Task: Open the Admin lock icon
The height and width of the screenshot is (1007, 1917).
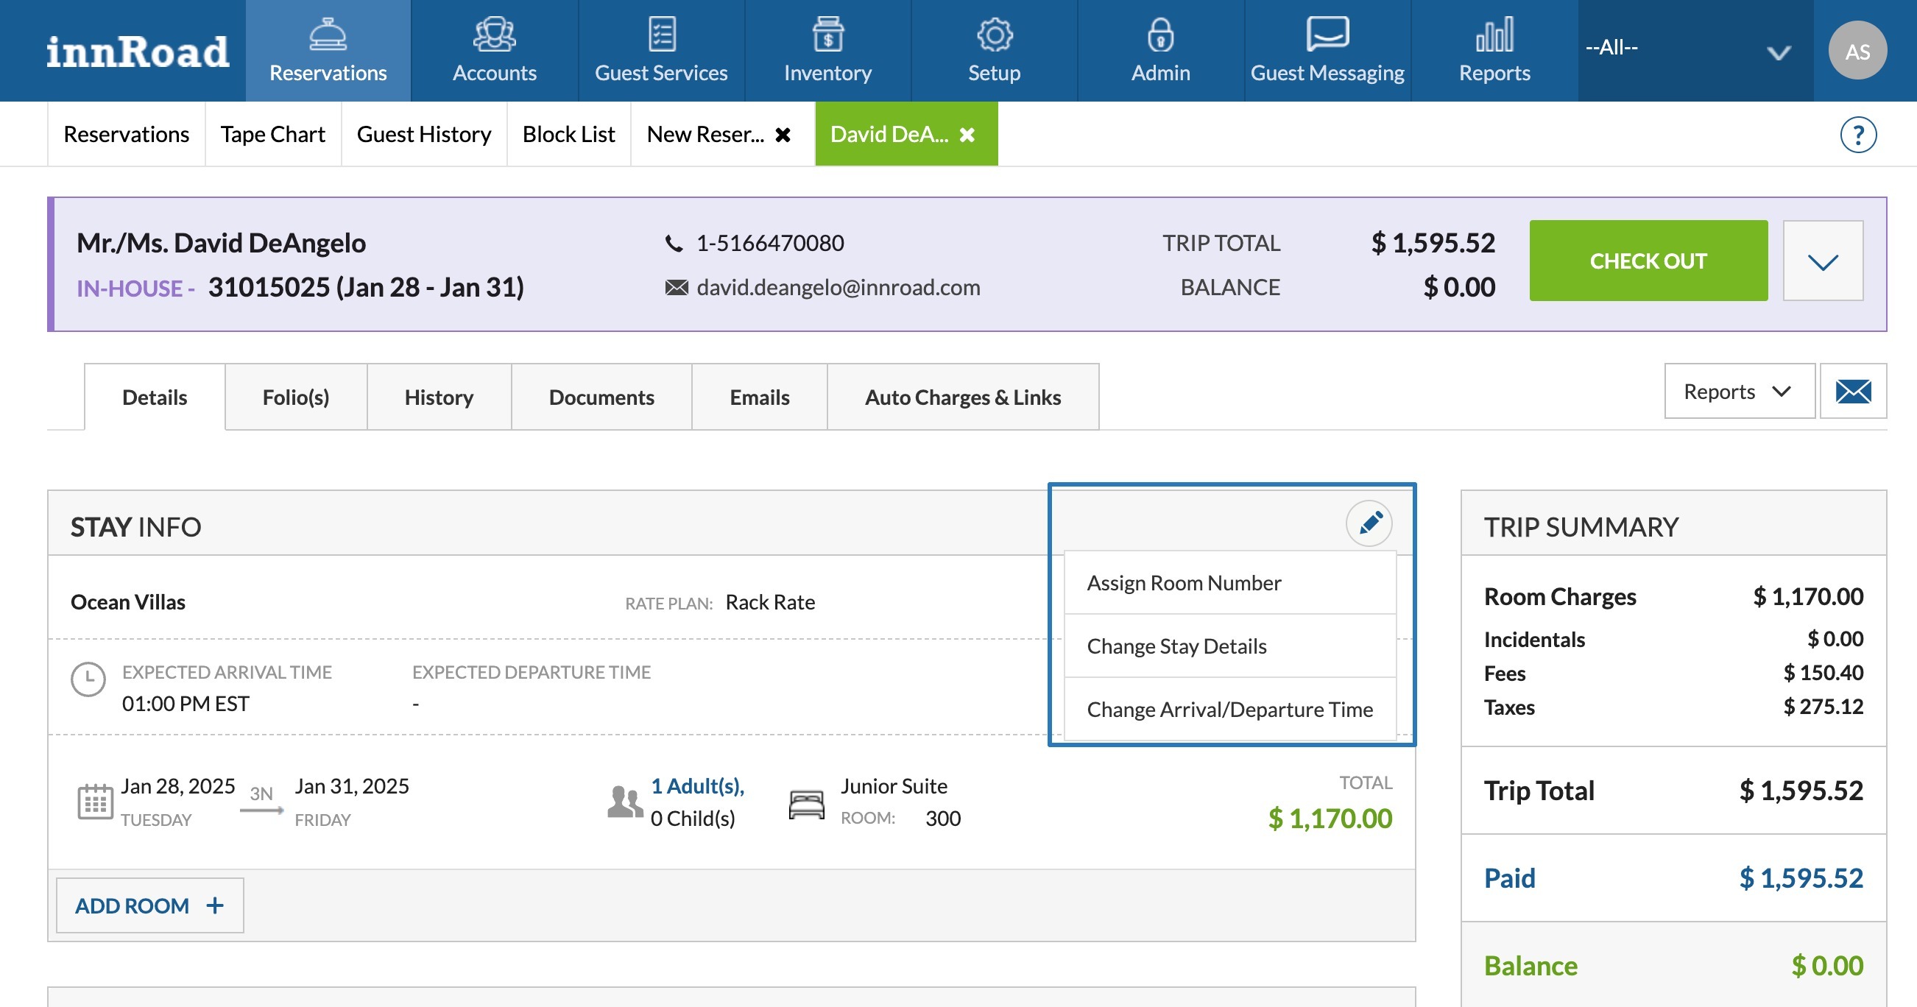Action: (x=1160, y=35)
